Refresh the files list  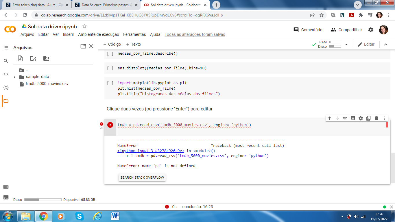coord(33,58)
